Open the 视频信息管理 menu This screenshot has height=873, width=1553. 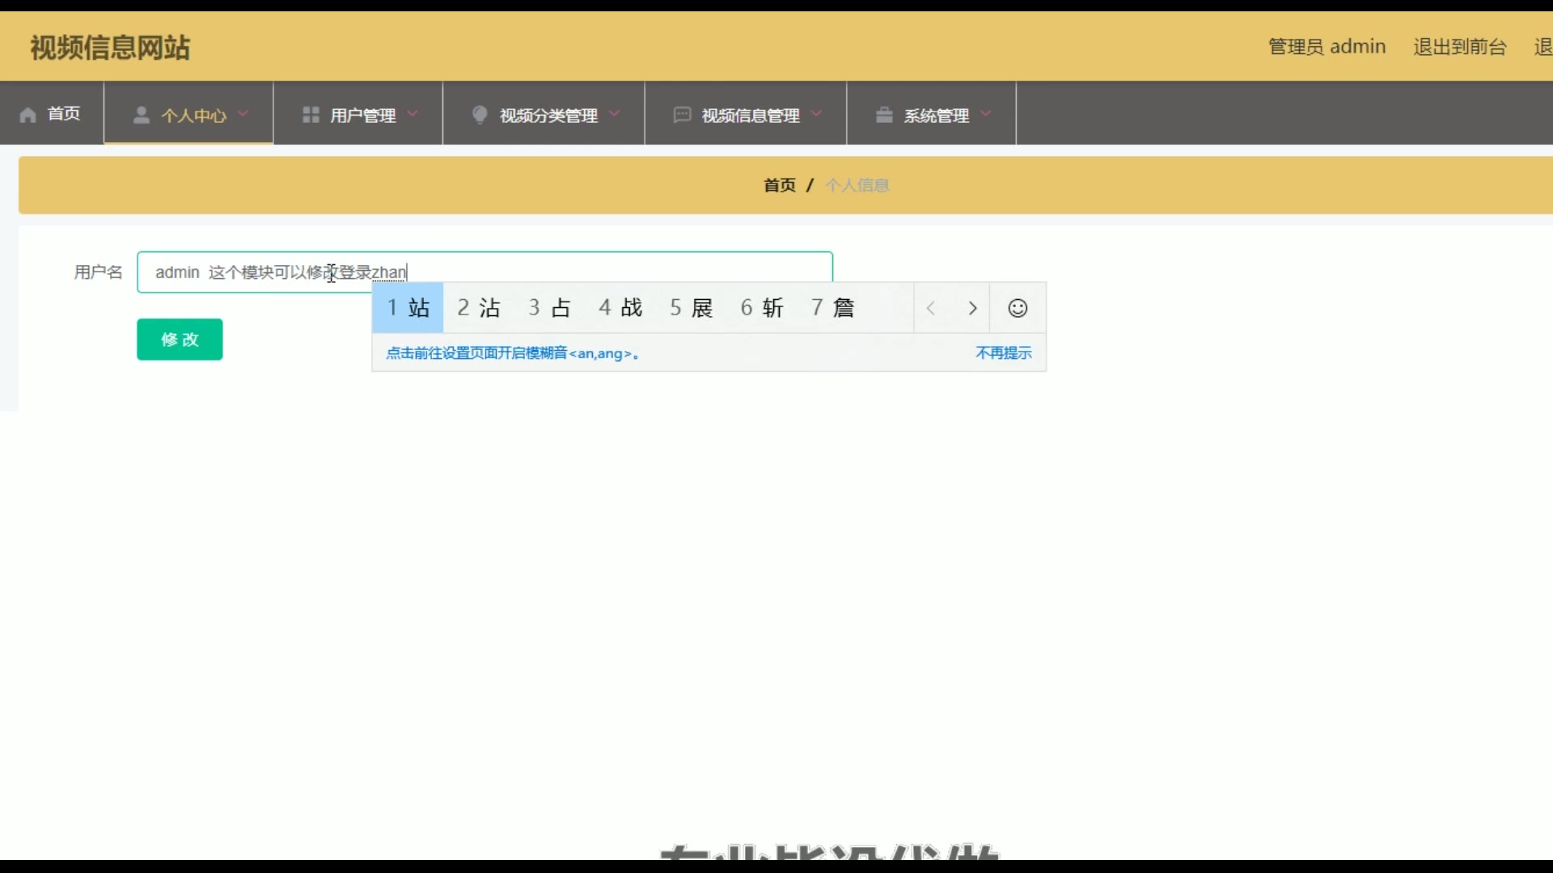coord(750,115)
